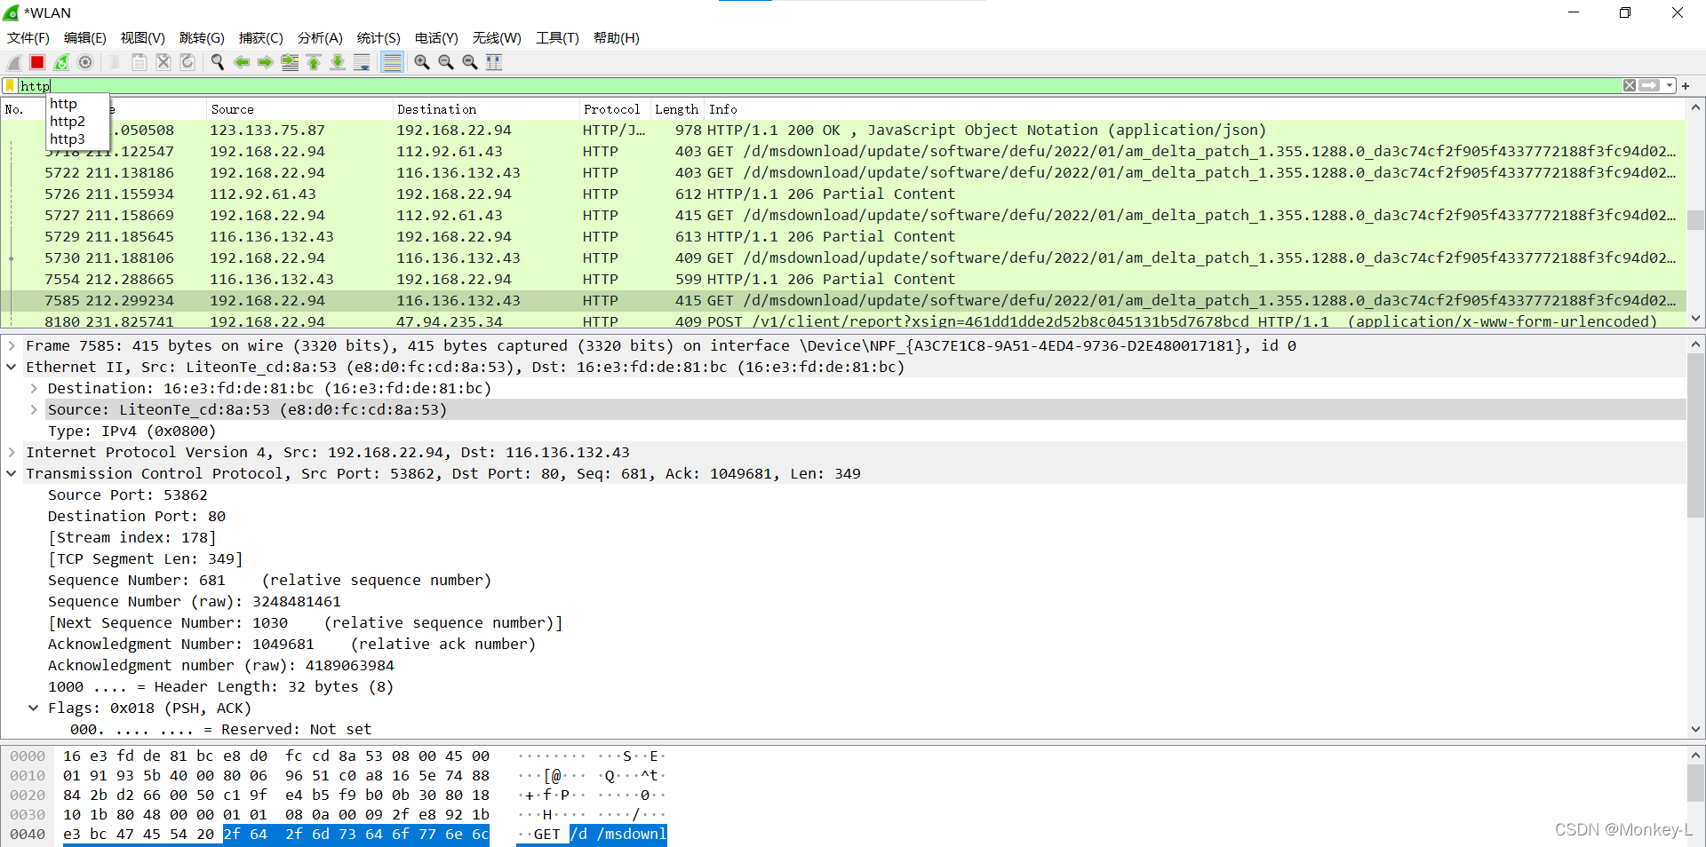
Task: Select packet 7554 Partial Content row
Action: (x=843, y=280)
